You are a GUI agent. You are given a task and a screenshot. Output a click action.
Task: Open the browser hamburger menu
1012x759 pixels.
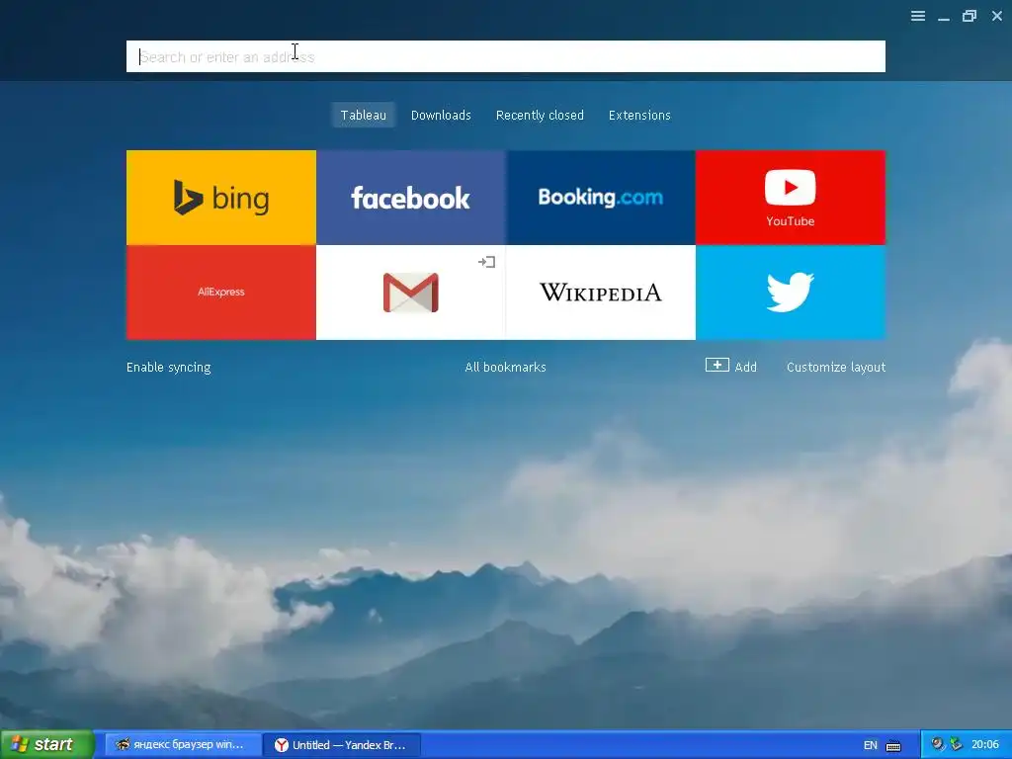pyautogui.click(x=918, y=16)
